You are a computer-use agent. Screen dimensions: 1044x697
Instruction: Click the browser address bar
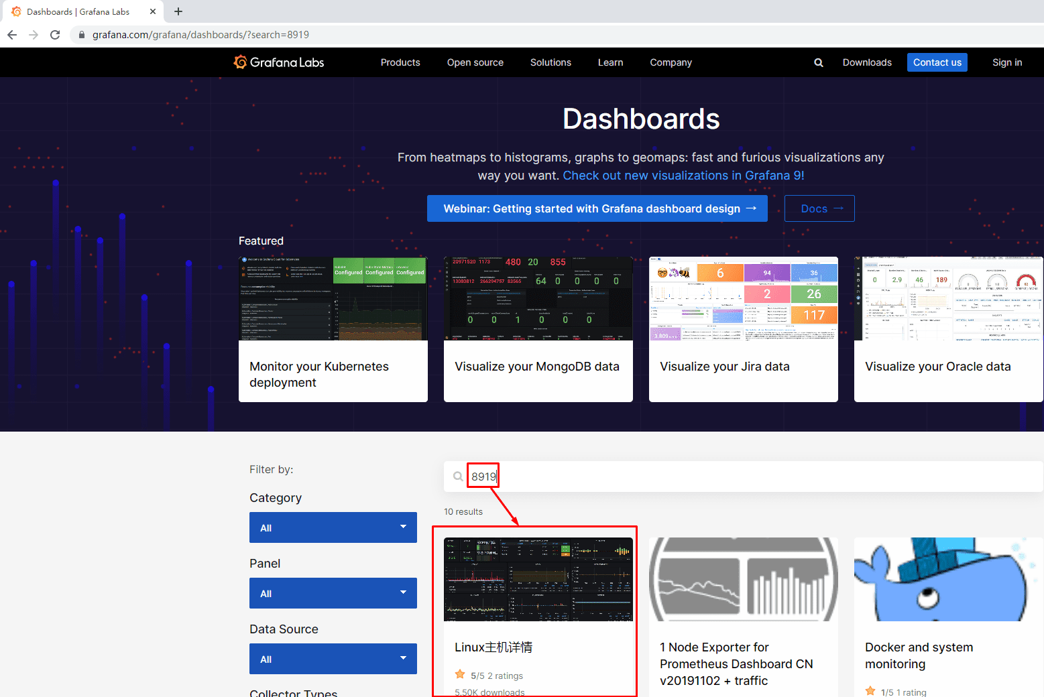557,35
